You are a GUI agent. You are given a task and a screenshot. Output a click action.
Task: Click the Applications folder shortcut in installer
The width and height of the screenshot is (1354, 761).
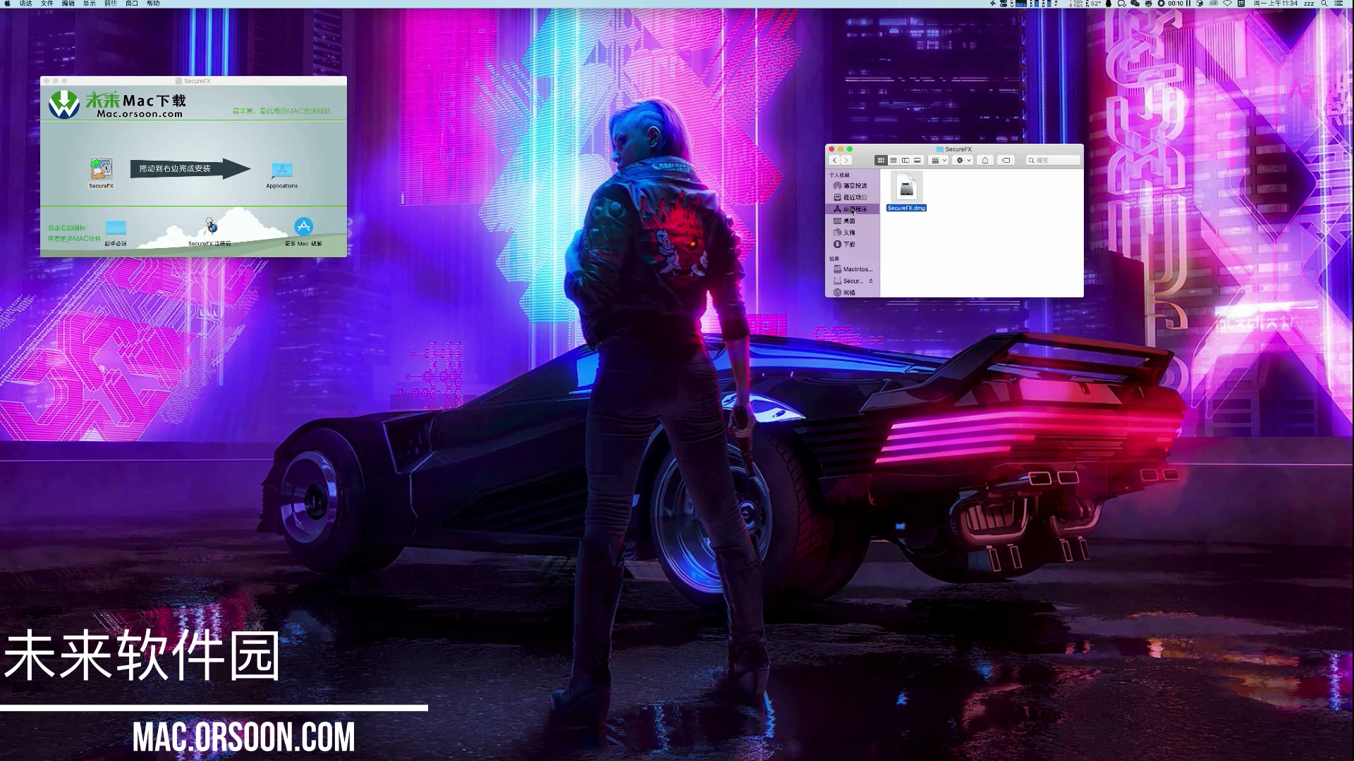click(x=281, y=171)
